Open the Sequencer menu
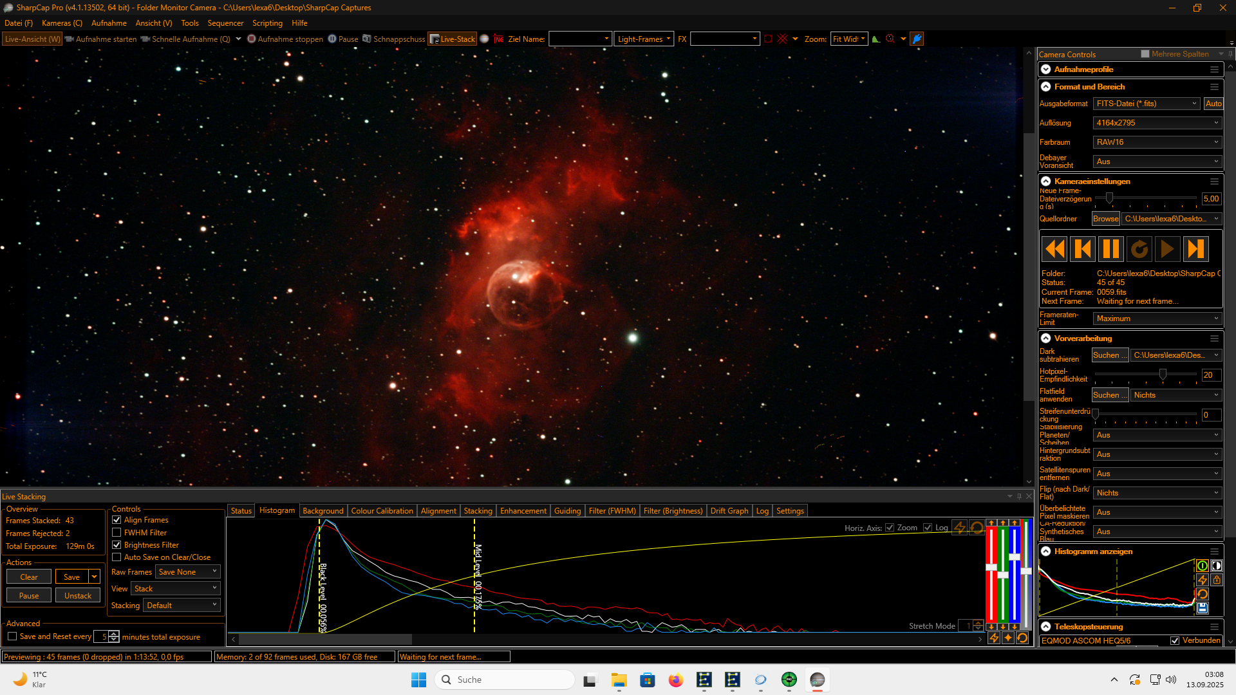The height and width of the screenshot is (695, 1236). click(x=225, y=23)
